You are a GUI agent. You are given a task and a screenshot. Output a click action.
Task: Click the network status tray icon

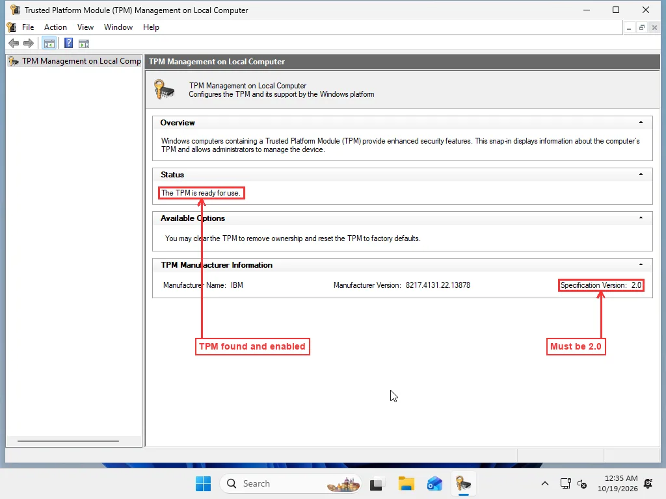565,483
